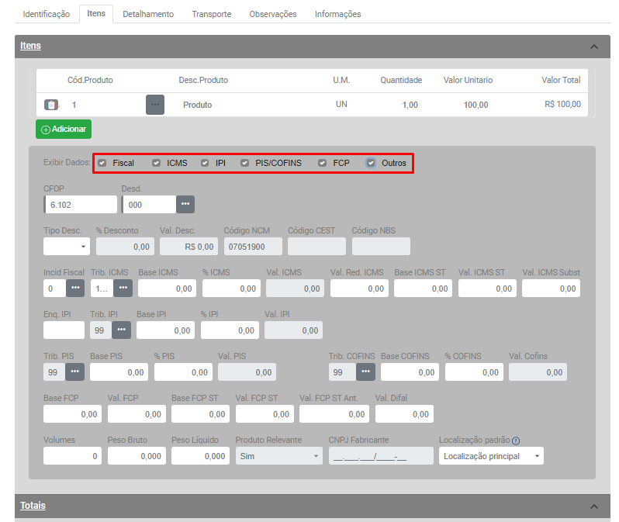Open Produto Relevante dropdown showing Sim
This screenshot has height=522, width=619.
(x=278, y=456)
